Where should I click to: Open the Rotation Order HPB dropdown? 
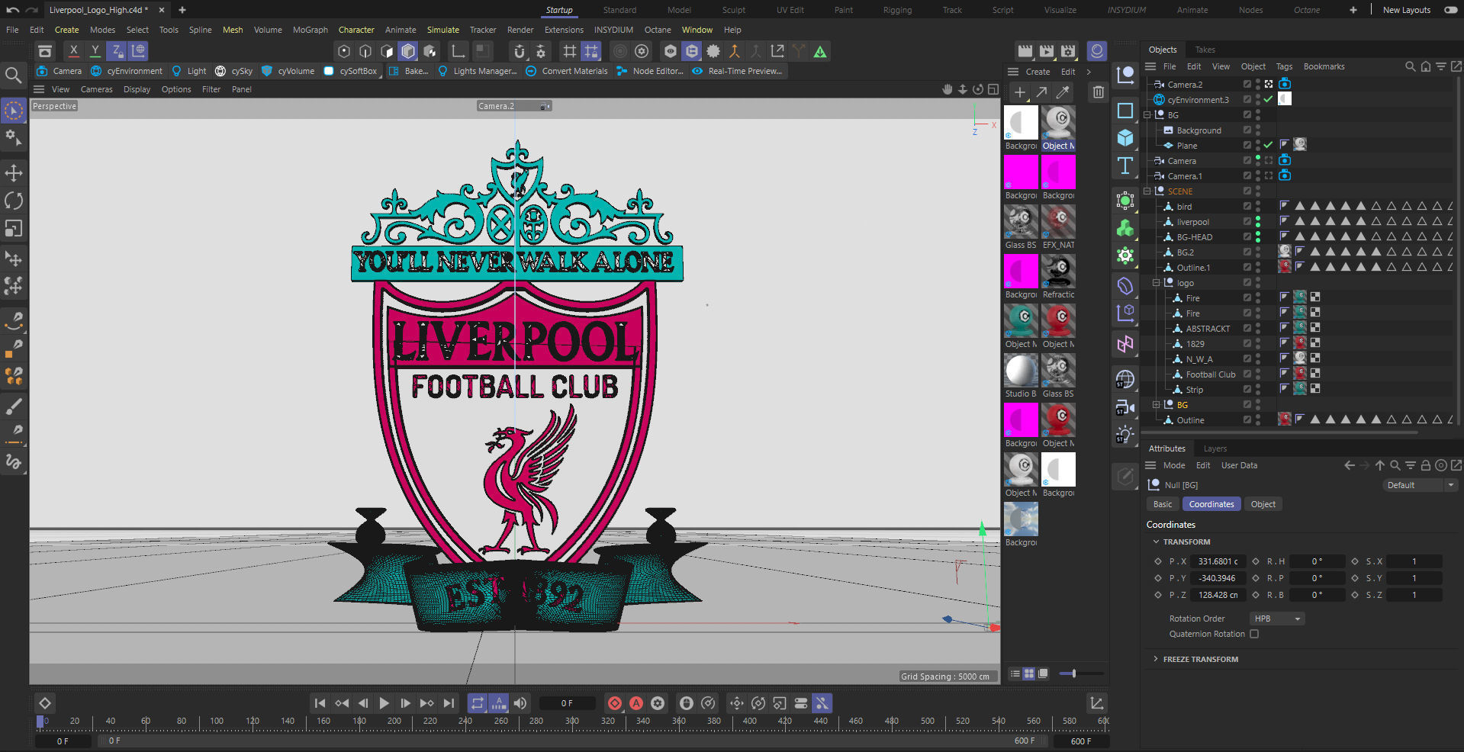click(x=1276, y=619)
